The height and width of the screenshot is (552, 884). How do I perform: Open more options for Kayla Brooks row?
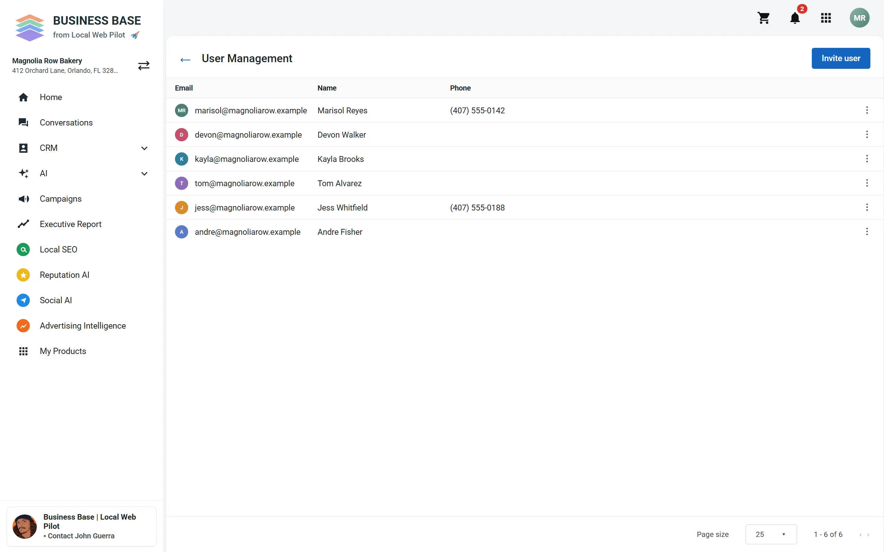(867, 159)
